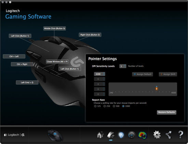Select the 500 report rate radio button

114,106
